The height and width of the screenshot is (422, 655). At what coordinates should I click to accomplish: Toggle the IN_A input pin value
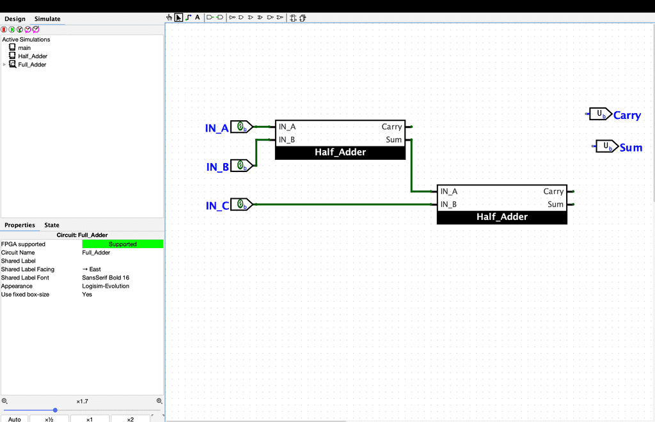(x=240, y=127)
